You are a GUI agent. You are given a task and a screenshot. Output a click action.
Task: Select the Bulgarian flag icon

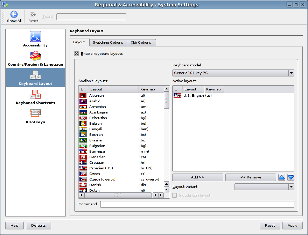pos(83,146)
